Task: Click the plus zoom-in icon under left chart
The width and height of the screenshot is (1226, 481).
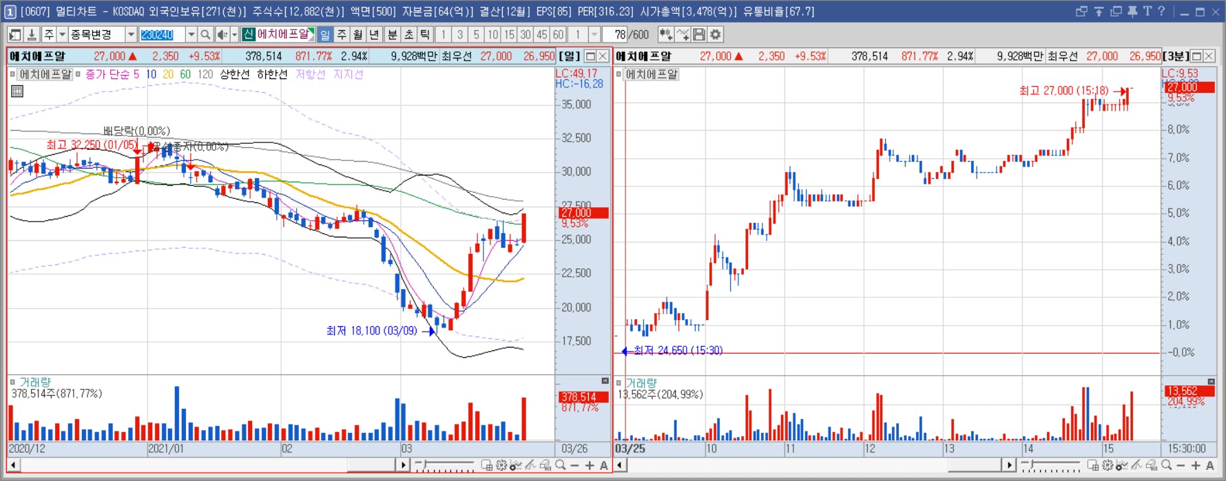Action: tap(590, 465)
